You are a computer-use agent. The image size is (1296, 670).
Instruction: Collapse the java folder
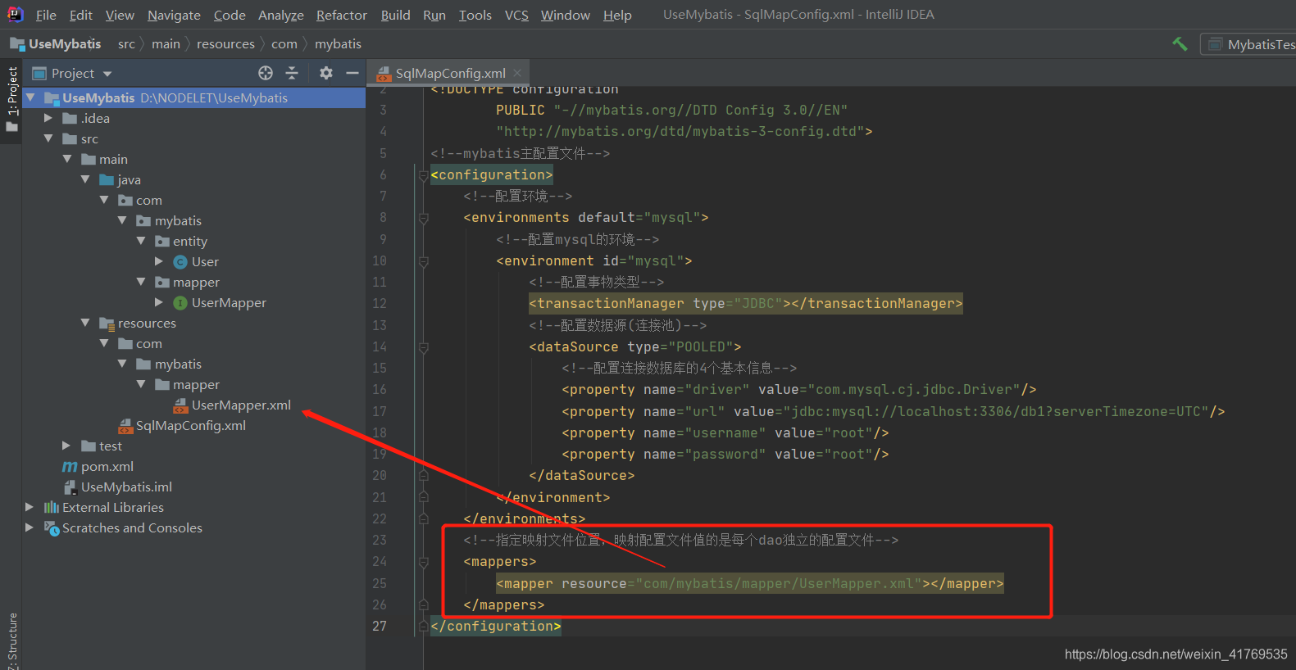coord(85,179)
